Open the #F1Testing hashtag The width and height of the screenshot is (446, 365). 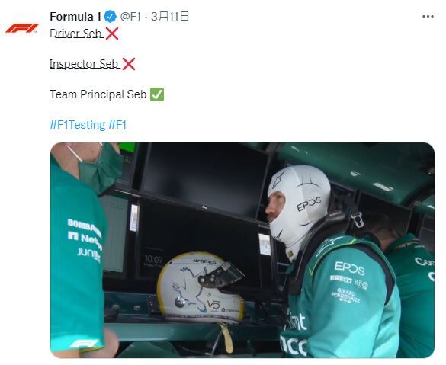point(77,125)
